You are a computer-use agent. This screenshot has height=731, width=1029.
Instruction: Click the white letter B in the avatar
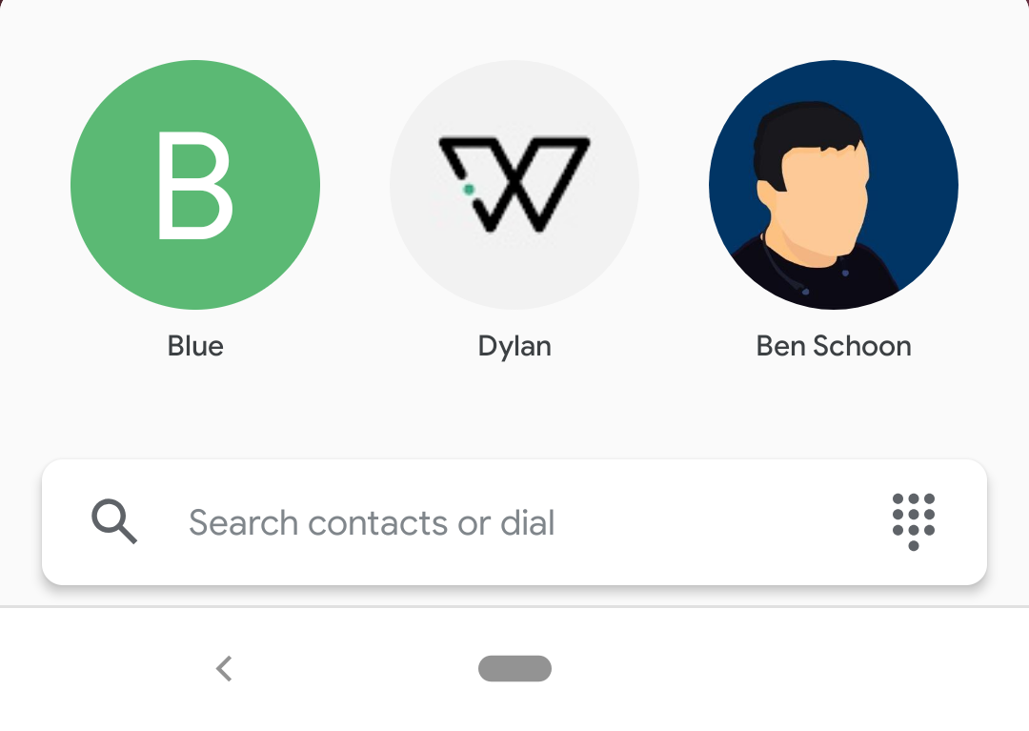195,185
